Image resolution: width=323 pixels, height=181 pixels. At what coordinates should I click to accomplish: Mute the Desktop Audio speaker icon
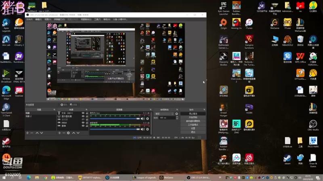click(x=143, y=129)
